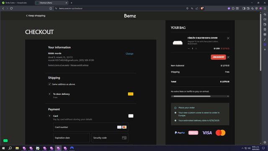The width and height of the screenshot is (268, 151).
Task: Bookmark this page icon in address bar
Action: [51, 8]
